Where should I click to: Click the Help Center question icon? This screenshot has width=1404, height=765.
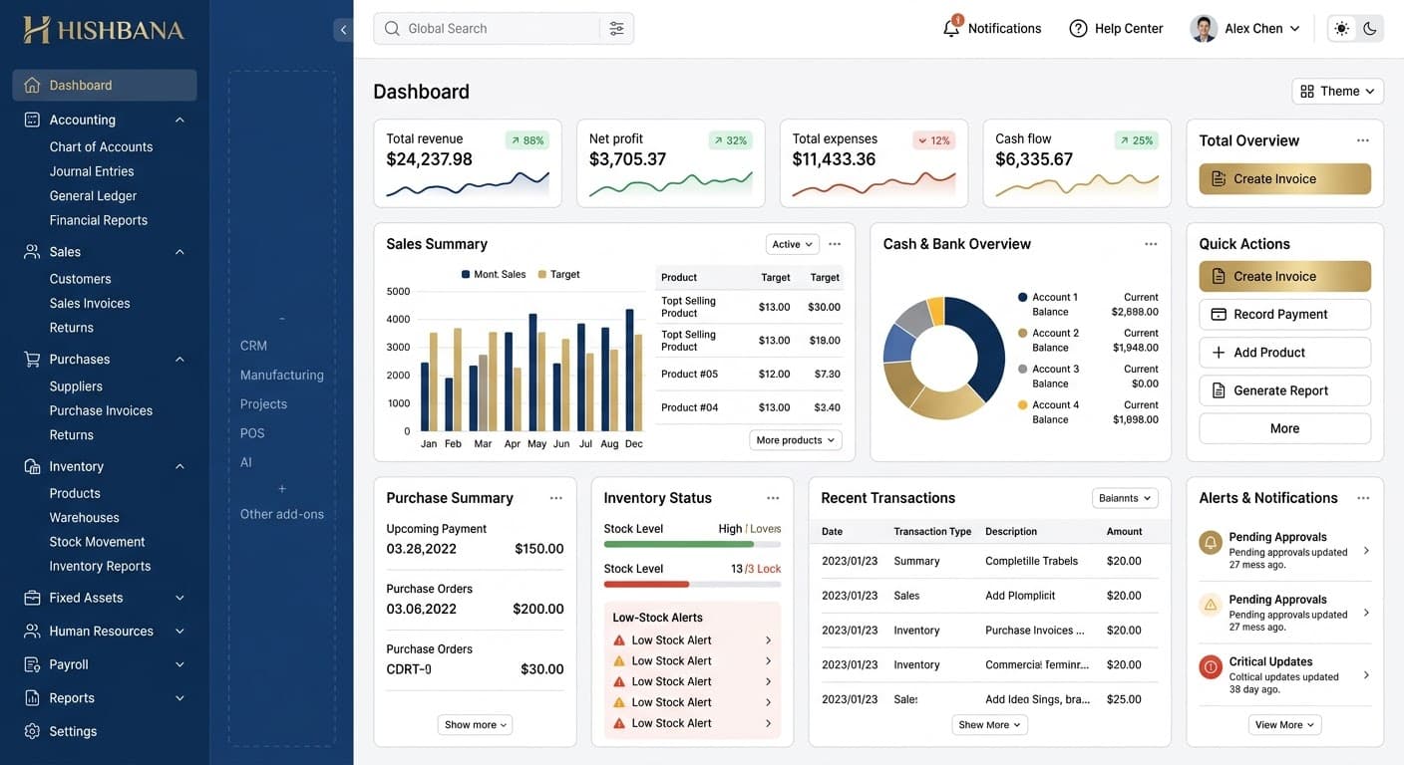(x=1078, y=29)
